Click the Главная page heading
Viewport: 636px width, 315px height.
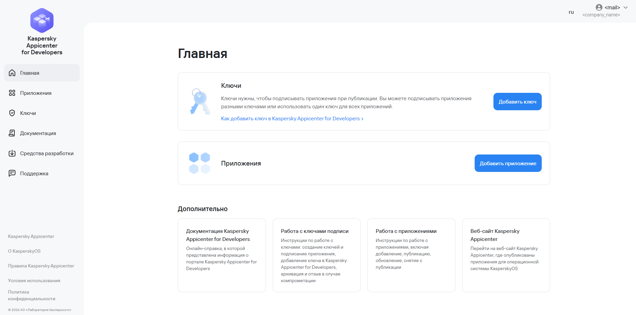pyautogui.click(x=203, y=54)
